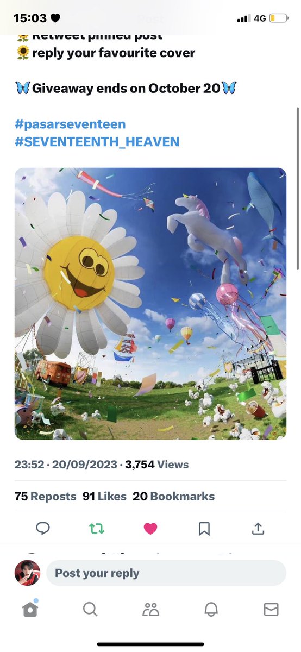View the 75 Reposts list
301x652 pixels.
[x=46, y=496]
